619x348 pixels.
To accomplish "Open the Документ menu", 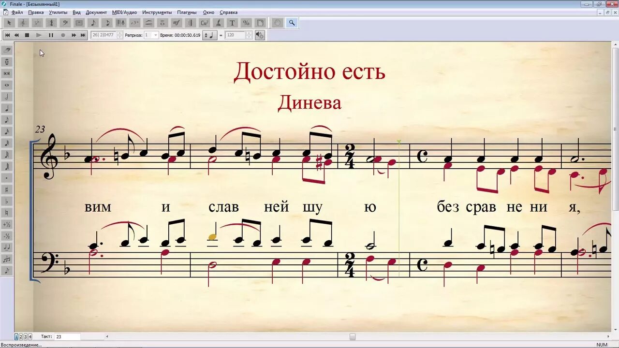I will coord(96,12).
